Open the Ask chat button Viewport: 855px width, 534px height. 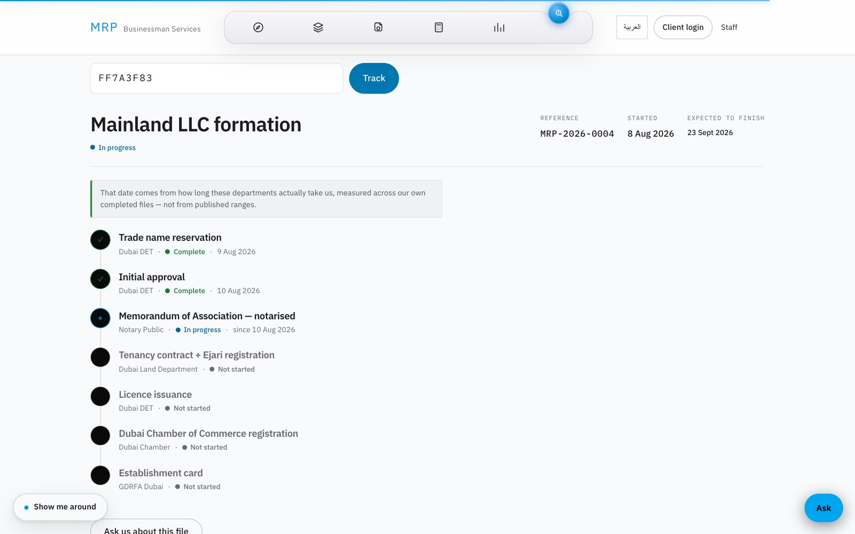click(x=823, y=508)
